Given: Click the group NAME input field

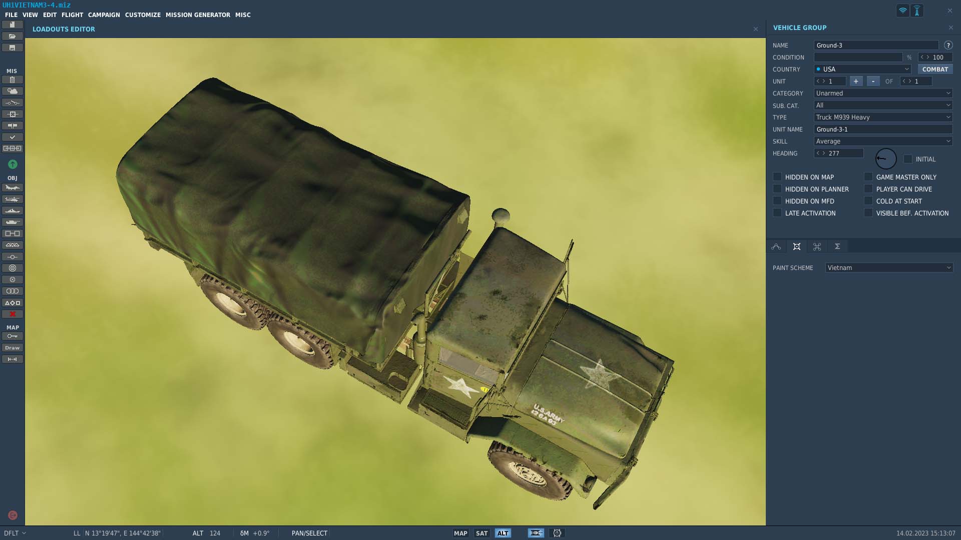Looking at the screenshot, I should pos(876,45).
